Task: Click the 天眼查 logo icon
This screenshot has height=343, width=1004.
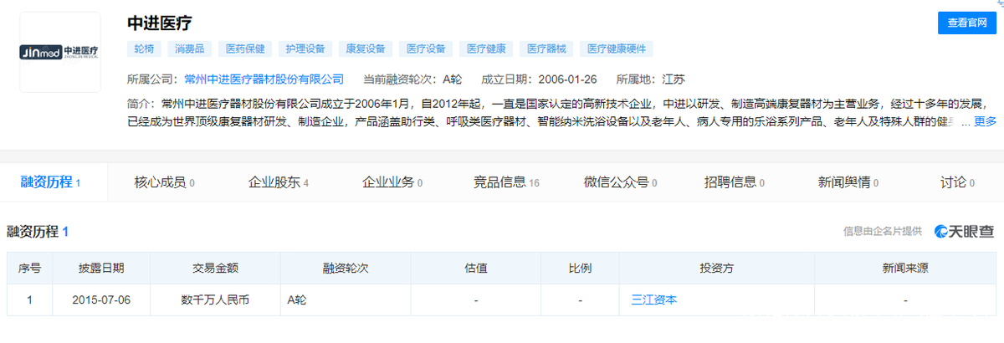Action: [965, 232]
